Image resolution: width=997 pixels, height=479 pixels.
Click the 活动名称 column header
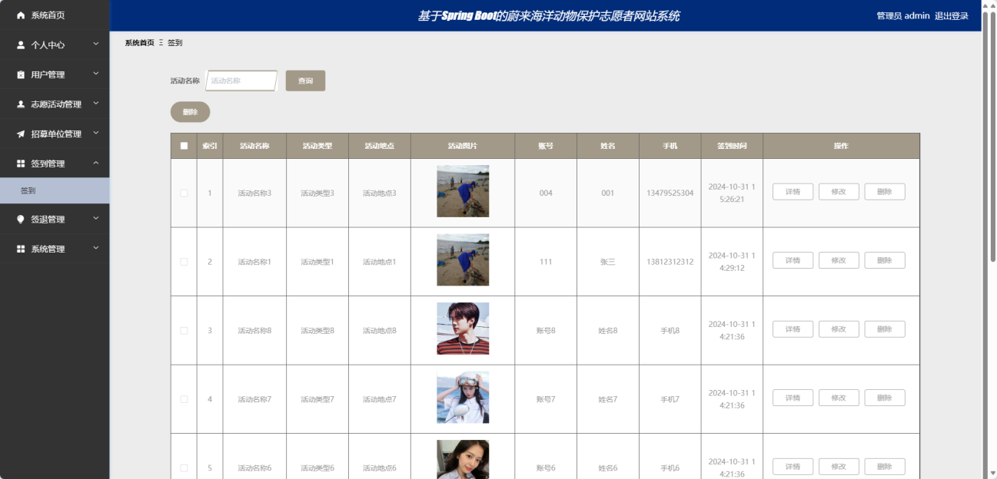click(254, 146)
